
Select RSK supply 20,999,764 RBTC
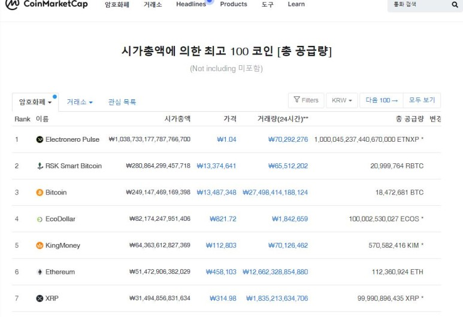(x=397, y=166)
